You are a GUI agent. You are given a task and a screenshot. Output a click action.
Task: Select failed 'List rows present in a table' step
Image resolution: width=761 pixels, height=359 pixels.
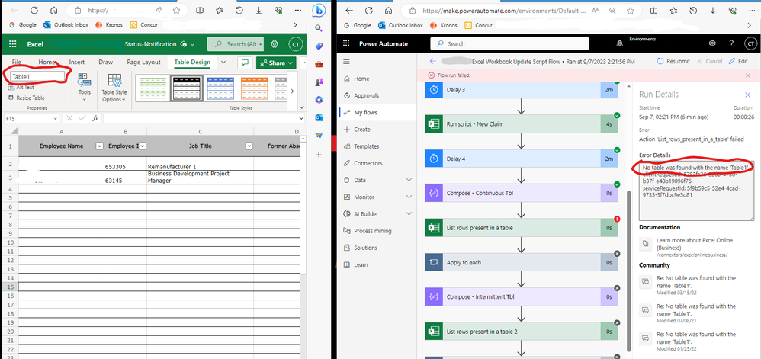pos(521,228)
